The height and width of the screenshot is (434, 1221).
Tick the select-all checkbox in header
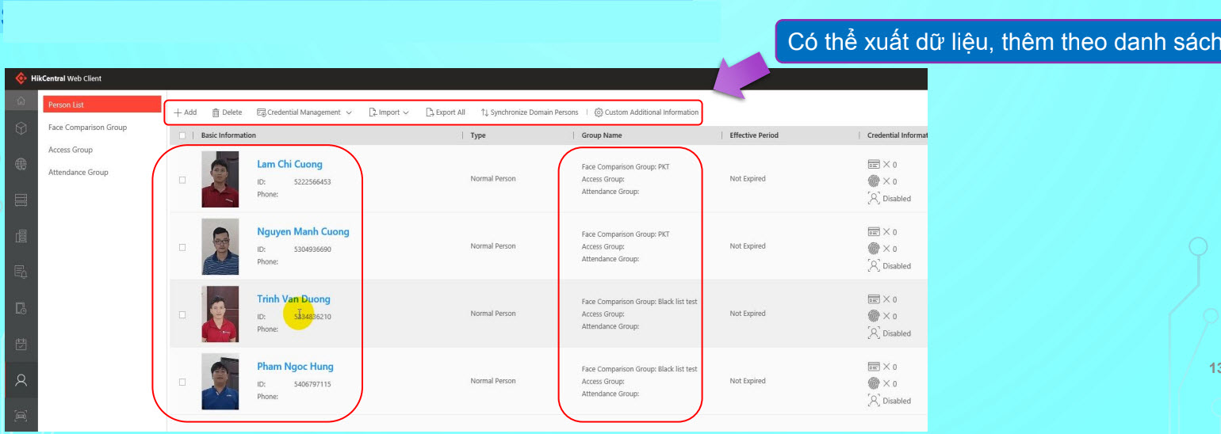182,135
